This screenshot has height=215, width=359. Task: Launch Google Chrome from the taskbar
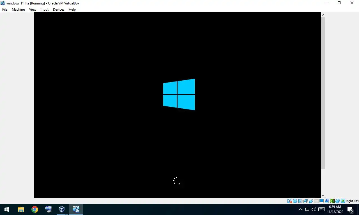(34, 209)
